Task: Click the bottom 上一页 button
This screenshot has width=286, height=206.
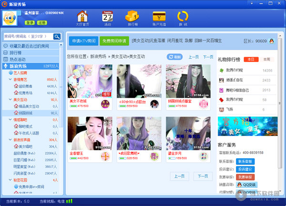Action: (180, 176)
